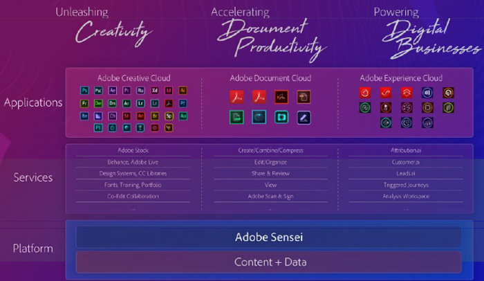
Task: Select the Magento icon in Experience Cloud
Action: click(x=448, y=93)
